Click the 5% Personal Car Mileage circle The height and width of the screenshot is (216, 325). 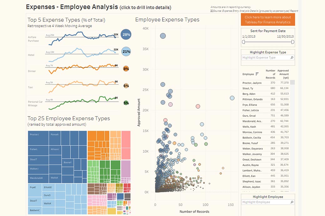point(126,103)
